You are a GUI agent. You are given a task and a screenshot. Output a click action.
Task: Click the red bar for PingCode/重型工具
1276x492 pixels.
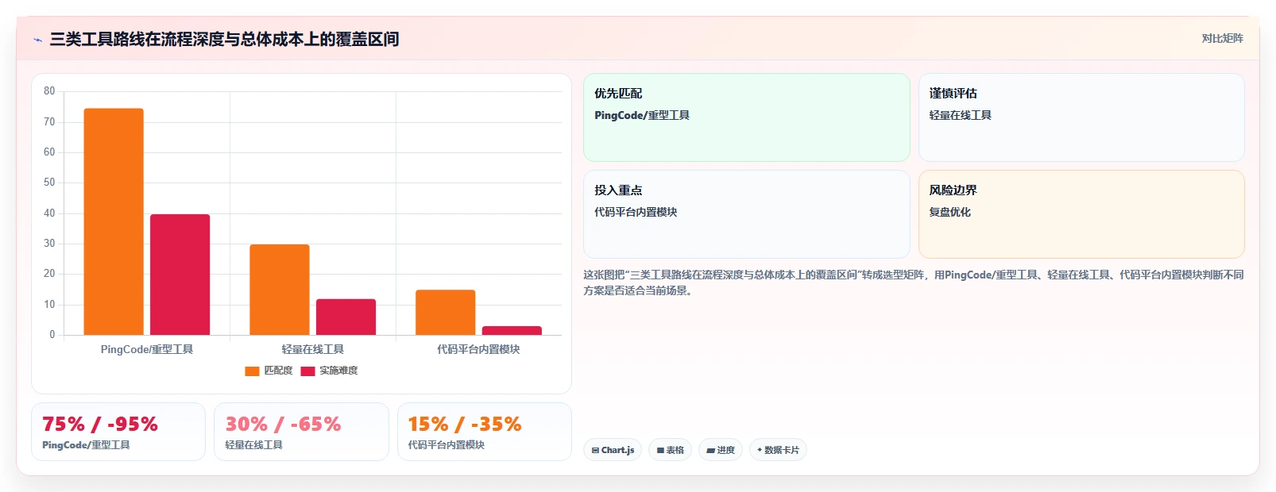click(x=180, y=275)
